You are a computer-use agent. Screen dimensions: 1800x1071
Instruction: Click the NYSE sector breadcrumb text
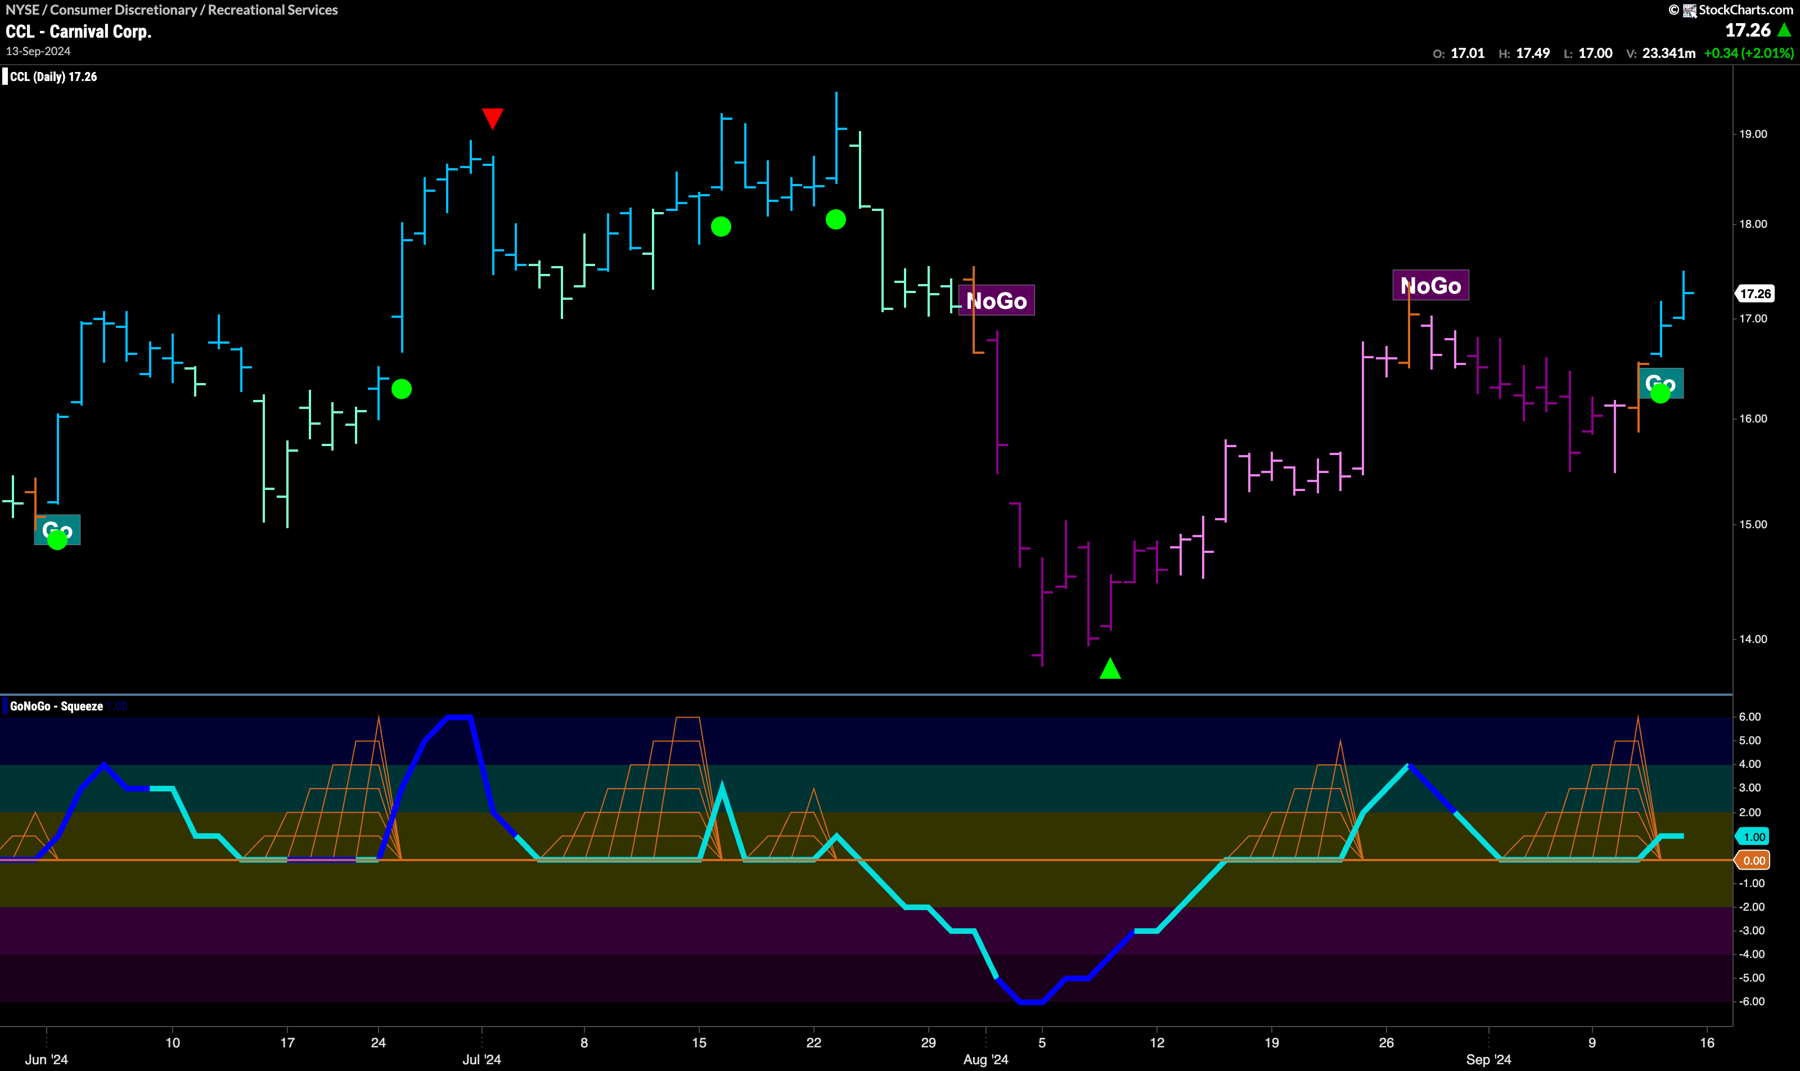172,10
